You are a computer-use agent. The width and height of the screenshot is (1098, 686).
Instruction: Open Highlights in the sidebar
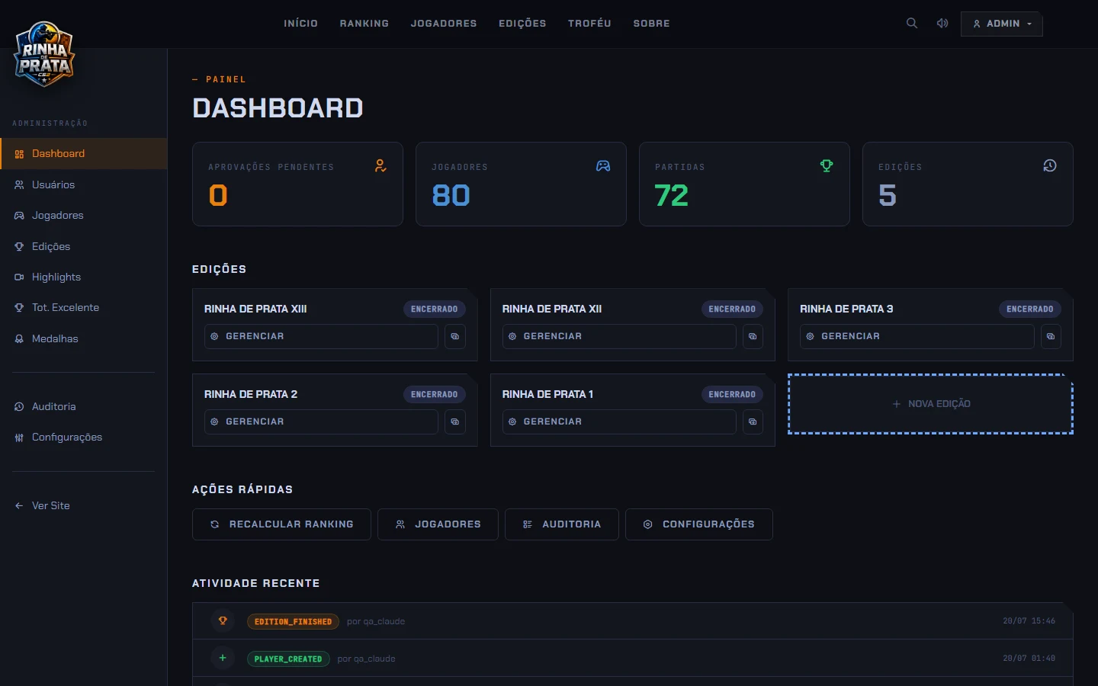(84, 277)
